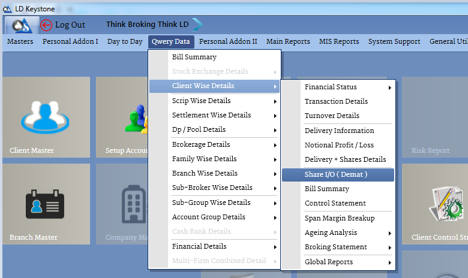Select Transaction Details option
This screenshot has height=278, width=468.
pyautogui.click(x=336, y=101)
